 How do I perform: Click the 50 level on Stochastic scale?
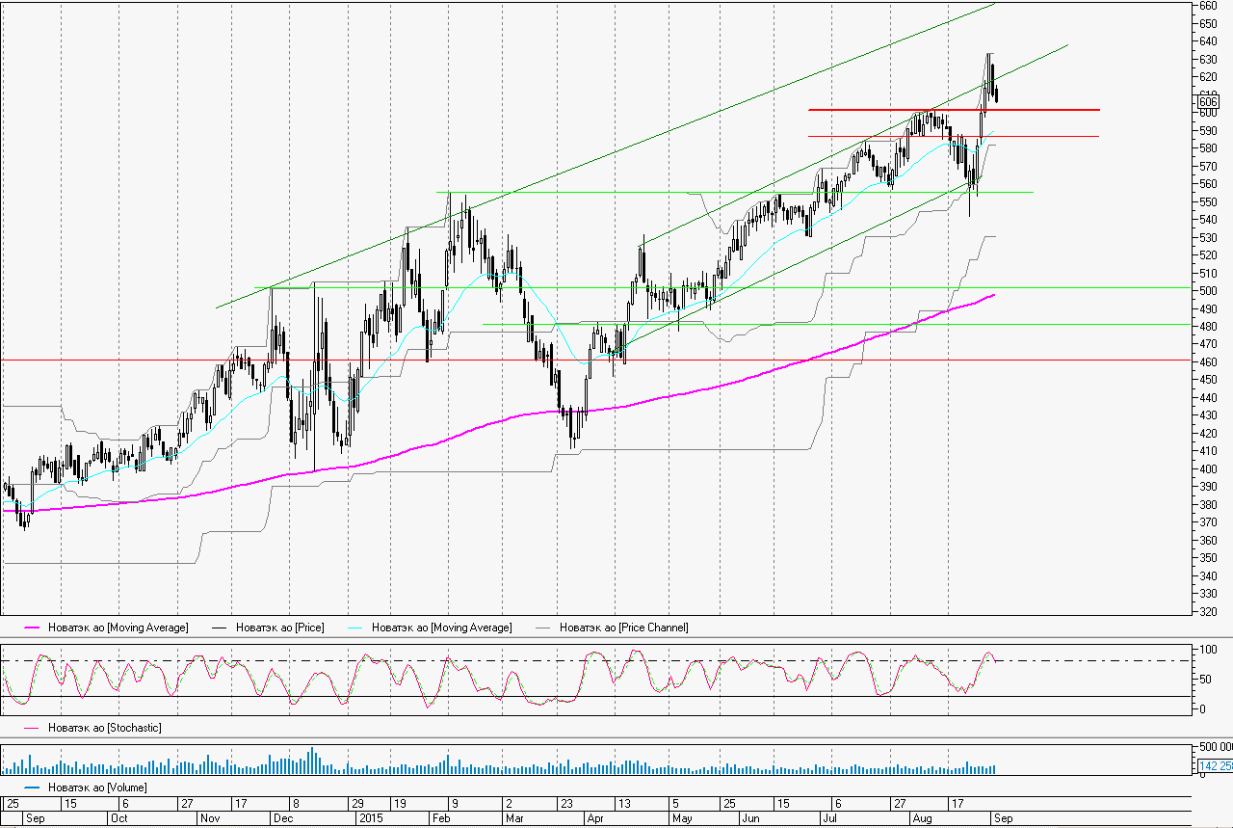pyautogui.click(x=1203, y=680)
